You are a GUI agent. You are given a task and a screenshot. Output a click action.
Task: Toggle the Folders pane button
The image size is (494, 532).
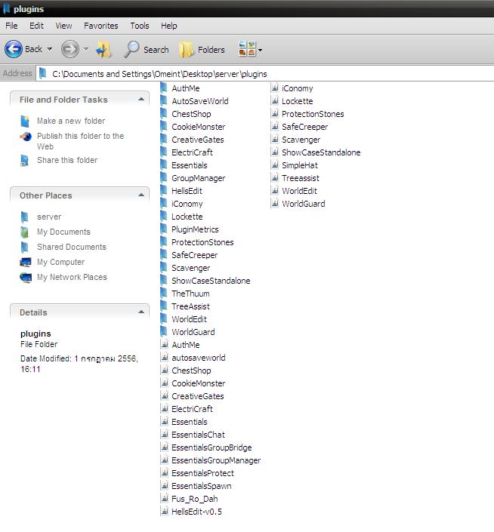[x=202, y=50]
